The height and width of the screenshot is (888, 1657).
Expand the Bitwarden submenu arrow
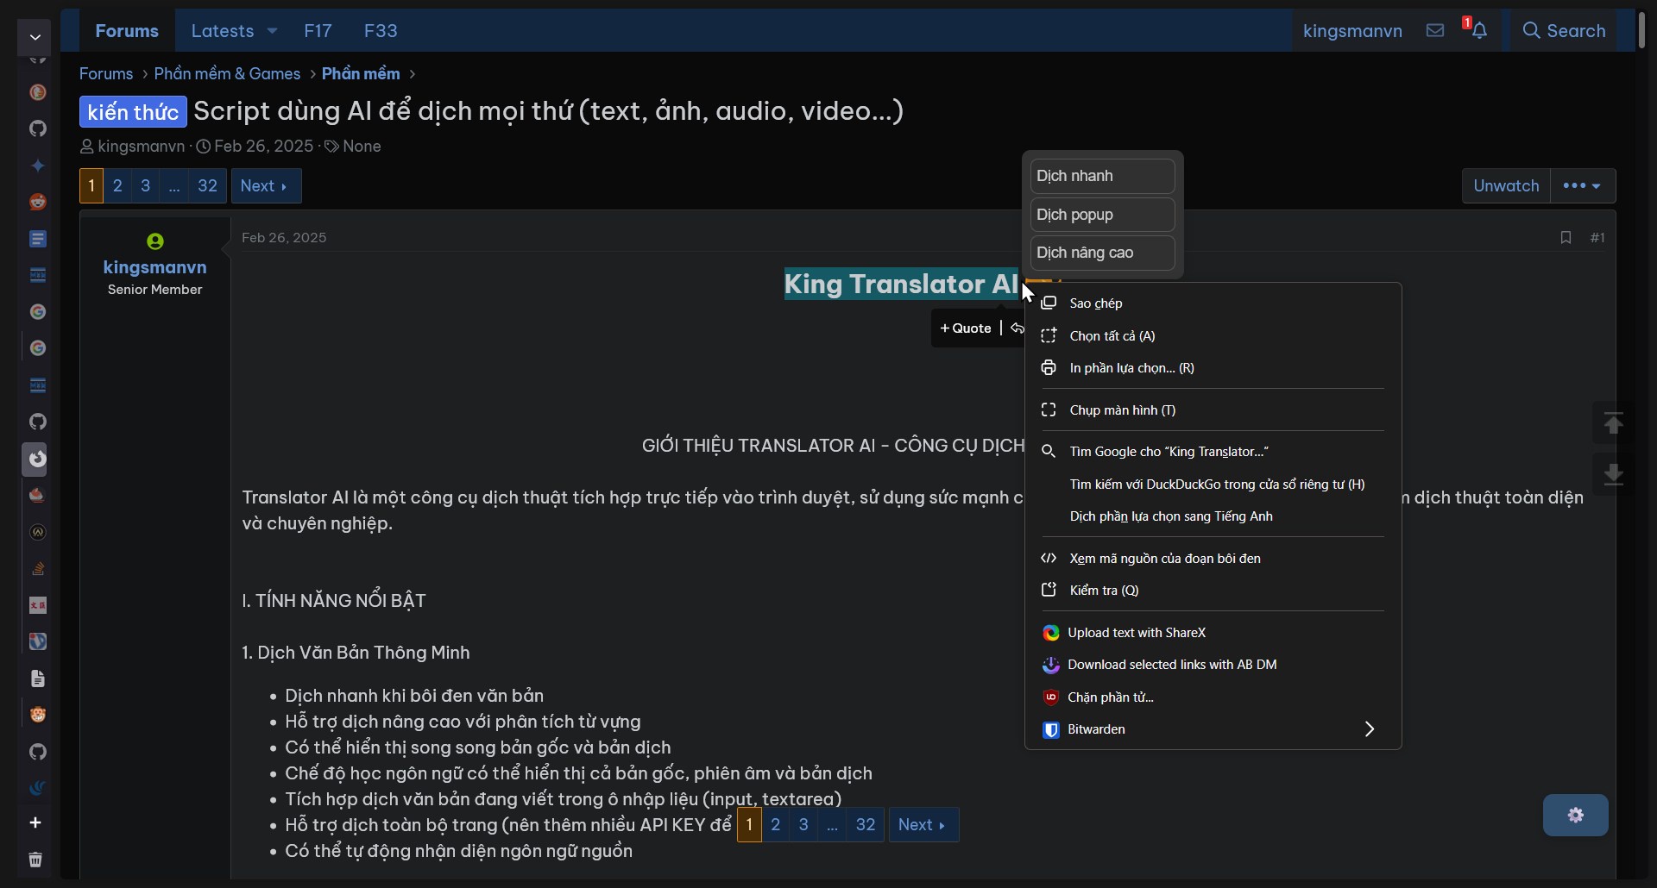(1370, 729)
